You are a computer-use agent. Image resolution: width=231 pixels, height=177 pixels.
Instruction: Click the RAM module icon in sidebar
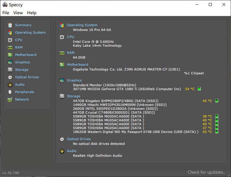pos(10,47)
